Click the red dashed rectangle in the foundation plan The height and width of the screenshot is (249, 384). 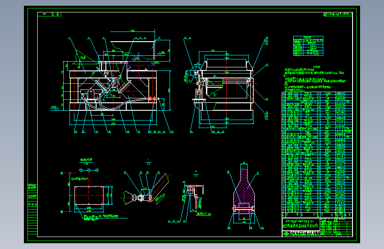[89, 195]
